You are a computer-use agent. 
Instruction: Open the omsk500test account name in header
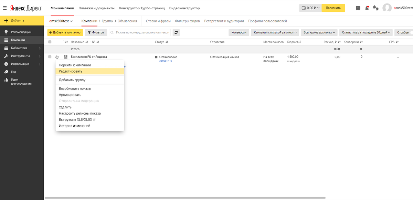tap(403, 8)
